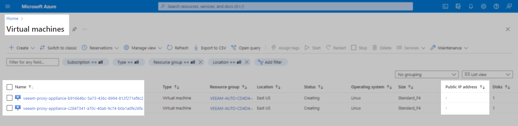Image resolution: width=518 pixels, height=126 pixels.
Task: Open the notifications bell
Action: 471,6
